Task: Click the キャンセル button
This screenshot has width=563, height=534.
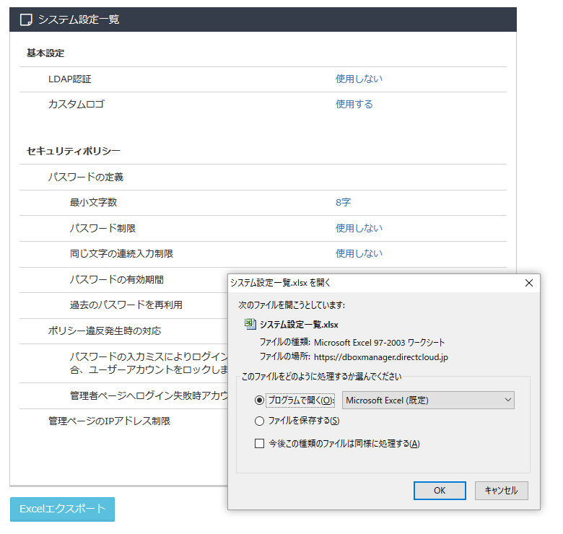Action: 501,491
